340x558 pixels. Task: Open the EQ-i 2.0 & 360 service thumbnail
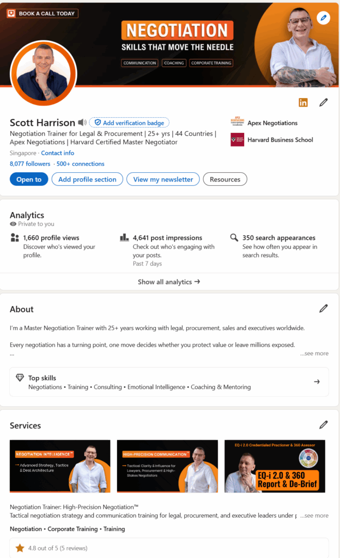coord(275,466)
